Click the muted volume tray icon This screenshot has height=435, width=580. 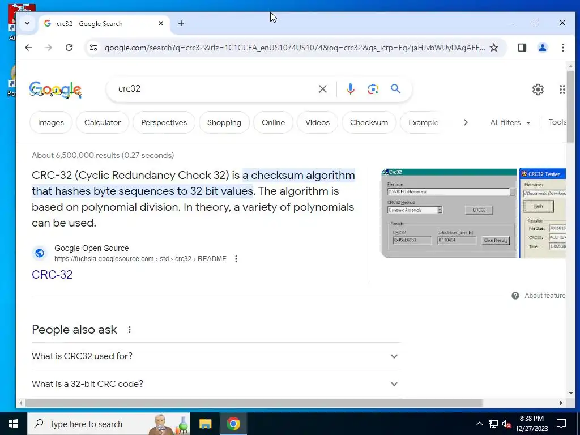506,424
